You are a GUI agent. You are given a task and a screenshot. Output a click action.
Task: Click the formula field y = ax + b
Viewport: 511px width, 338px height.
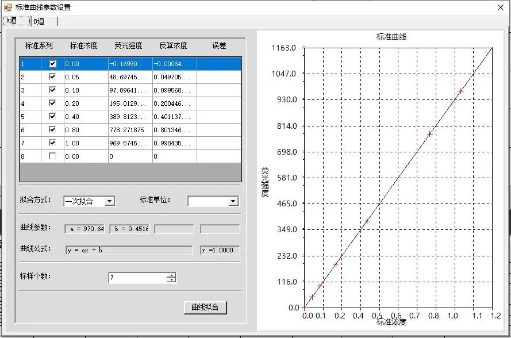tap(129, 250)
